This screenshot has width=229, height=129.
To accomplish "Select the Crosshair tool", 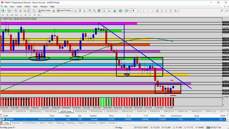I will [x=138, y=11].
